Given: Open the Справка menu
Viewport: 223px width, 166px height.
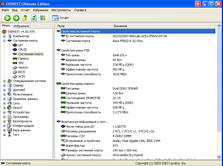Looking at the screenshot, I should [x=80, y=10].
